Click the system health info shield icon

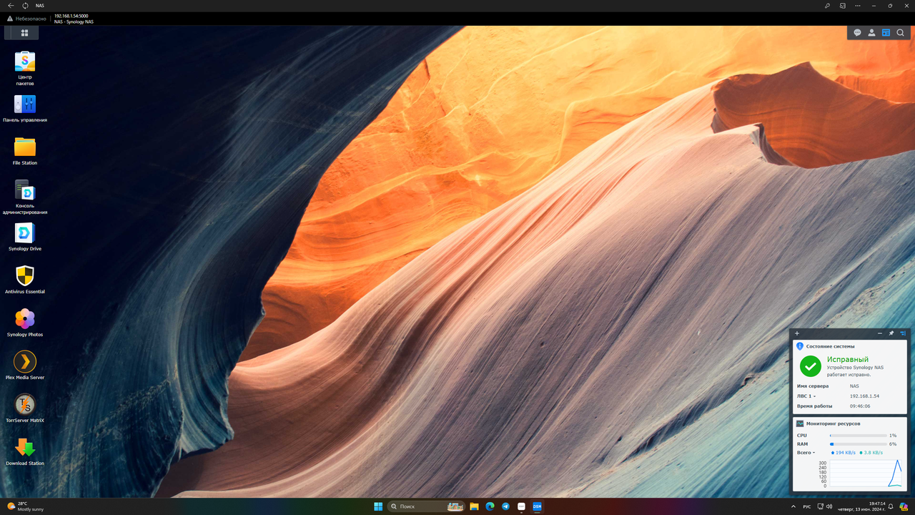(800, 346)
